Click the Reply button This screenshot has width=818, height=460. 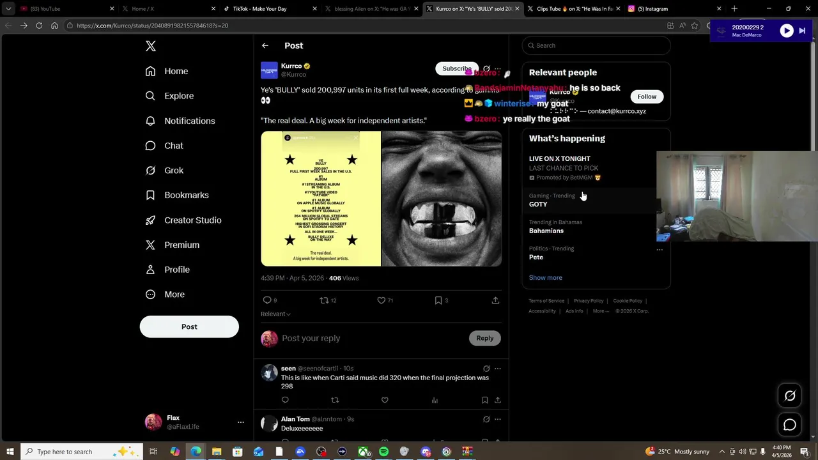pyautogui.click(x=484, y=338)
